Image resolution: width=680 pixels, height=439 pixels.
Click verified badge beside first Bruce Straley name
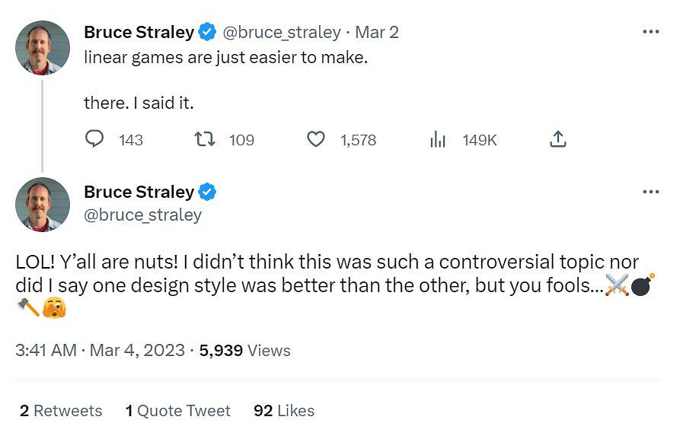click(x=207, y=32)
